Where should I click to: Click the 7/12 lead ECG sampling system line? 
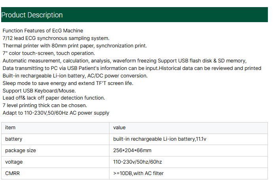pos(56,38)
